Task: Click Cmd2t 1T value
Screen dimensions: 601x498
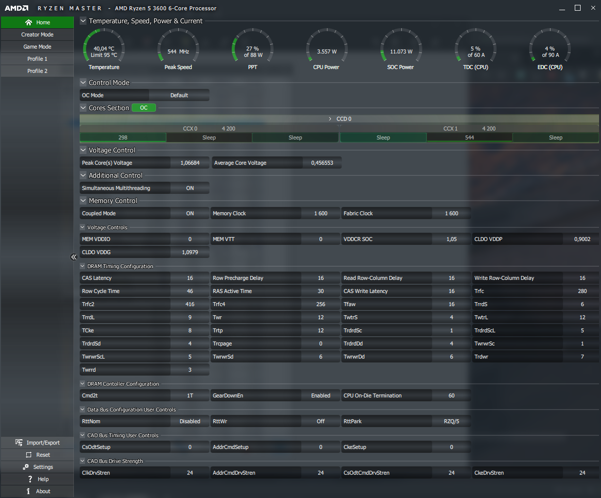Action: [x=190, y=395]
